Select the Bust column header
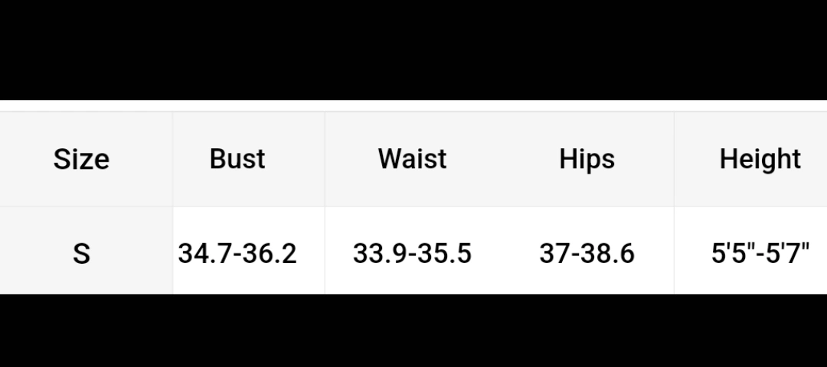 point(237,158)
